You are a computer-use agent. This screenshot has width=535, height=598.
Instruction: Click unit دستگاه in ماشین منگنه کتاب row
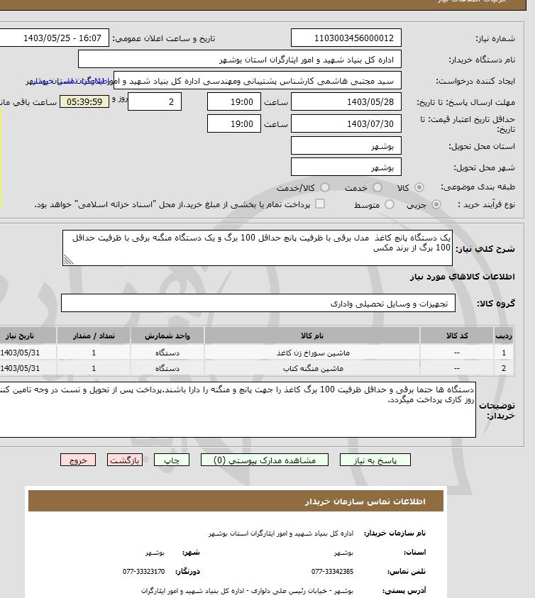point(167,368)
